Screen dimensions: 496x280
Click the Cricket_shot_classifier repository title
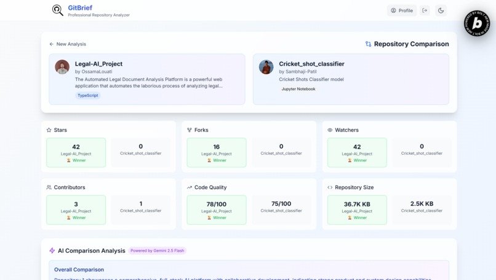click(x=311, y=64)
